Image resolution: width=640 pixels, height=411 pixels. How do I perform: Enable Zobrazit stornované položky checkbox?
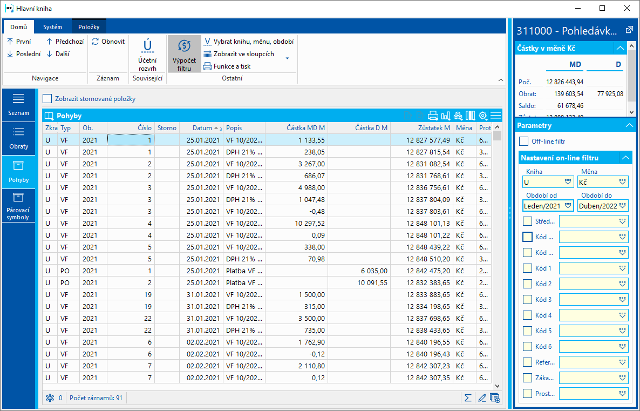(x=47, y=99)
